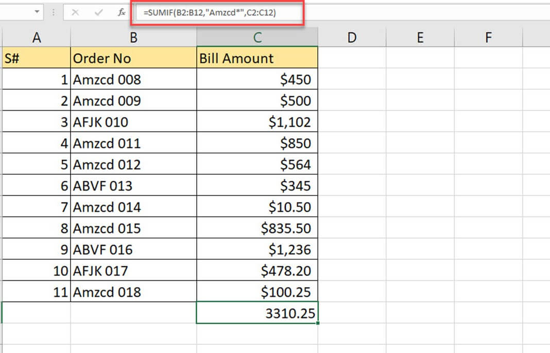This screenshot has width=550, height=353.
Task: Select the ABVF 013 order cell
Action: tap(133, 186)
